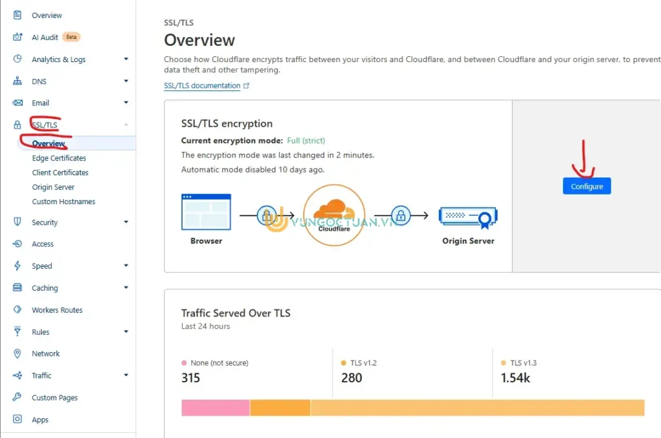Click the Security shield icon
Viewport: 661px width, 438px height.
tap(17, 222)
